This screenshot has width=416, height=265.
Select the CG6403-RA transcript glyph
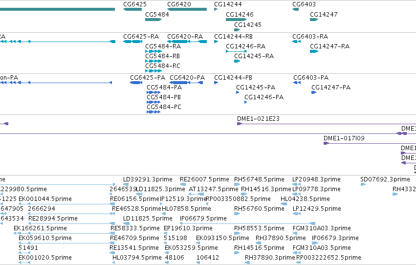[x=296, y=42]
